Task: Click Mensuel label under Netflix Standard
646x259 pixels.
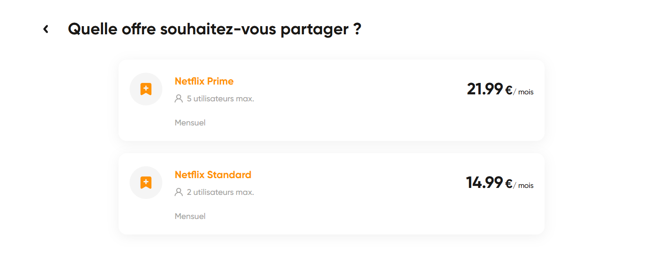Action: point(190,217)
